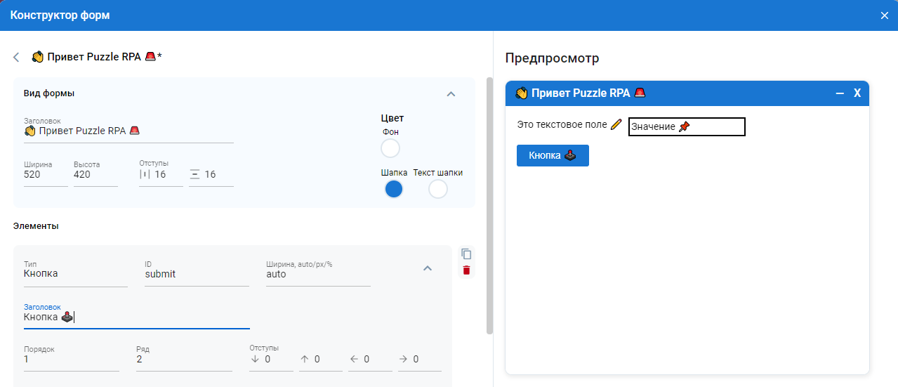The image size is (898, 387).
Task: Select the 'Высота' field with value 420
Action: [x=95, y=175]
